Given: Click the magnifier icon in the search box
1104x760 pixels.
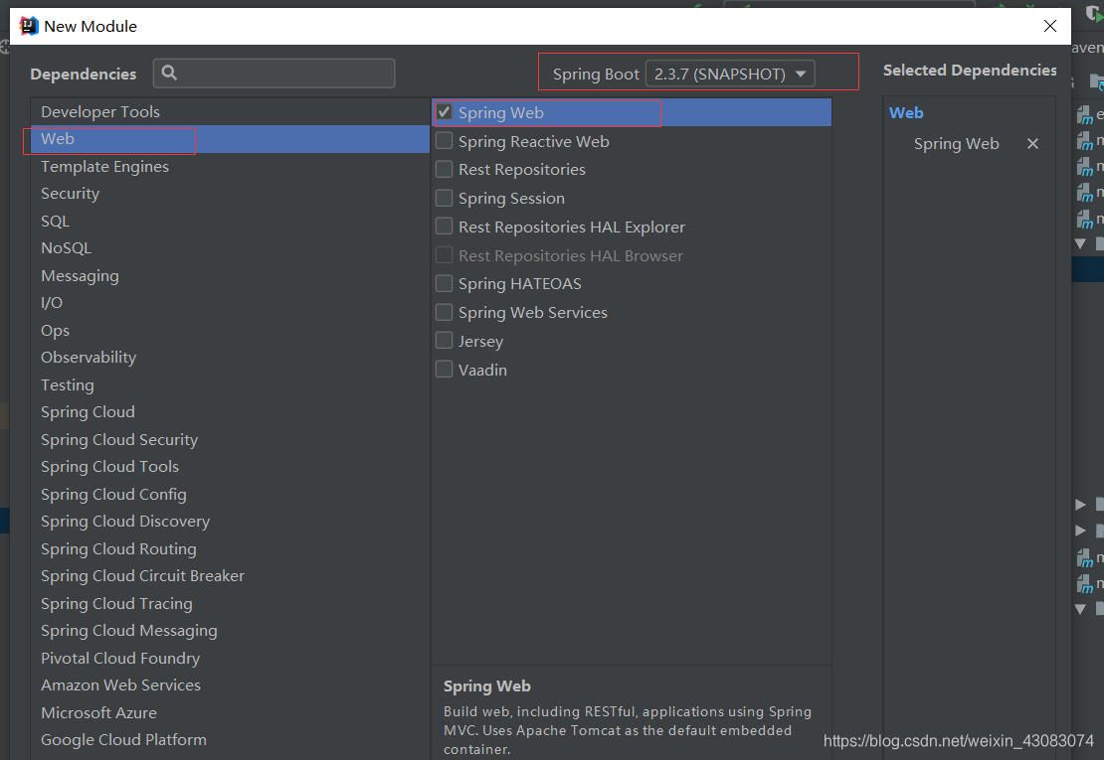Looking at the screenshot, I should pos(169,73).
